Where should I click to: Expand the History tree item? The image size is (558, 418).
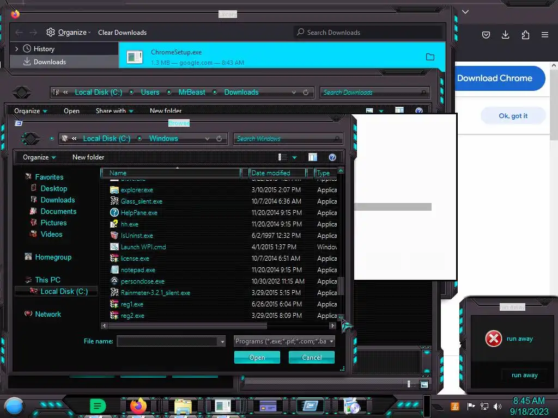(16, 48)
